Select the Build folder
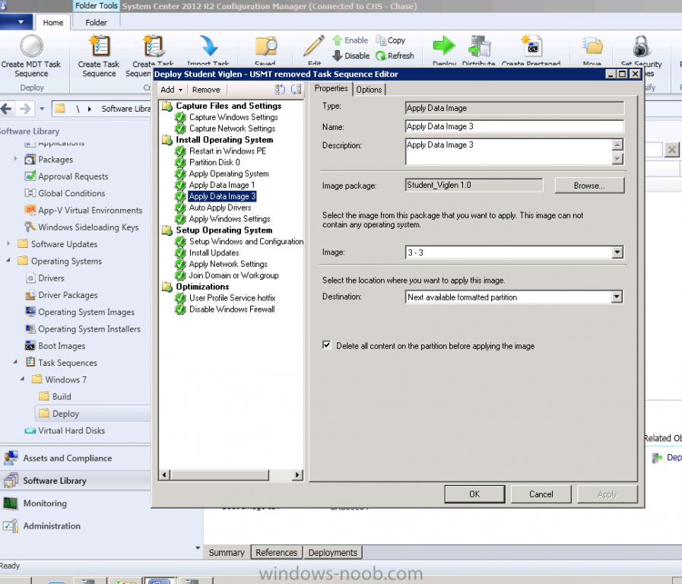Viewport: 682px width, 584px height. (62, 397)
